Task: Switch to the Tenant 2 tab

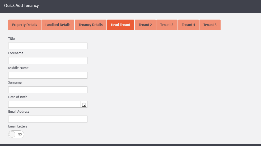Action: [145, 25]
